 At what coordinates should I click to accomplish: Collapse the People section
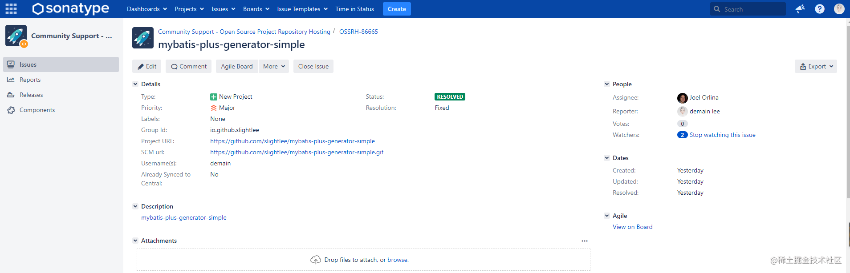(x=607, y=84)
